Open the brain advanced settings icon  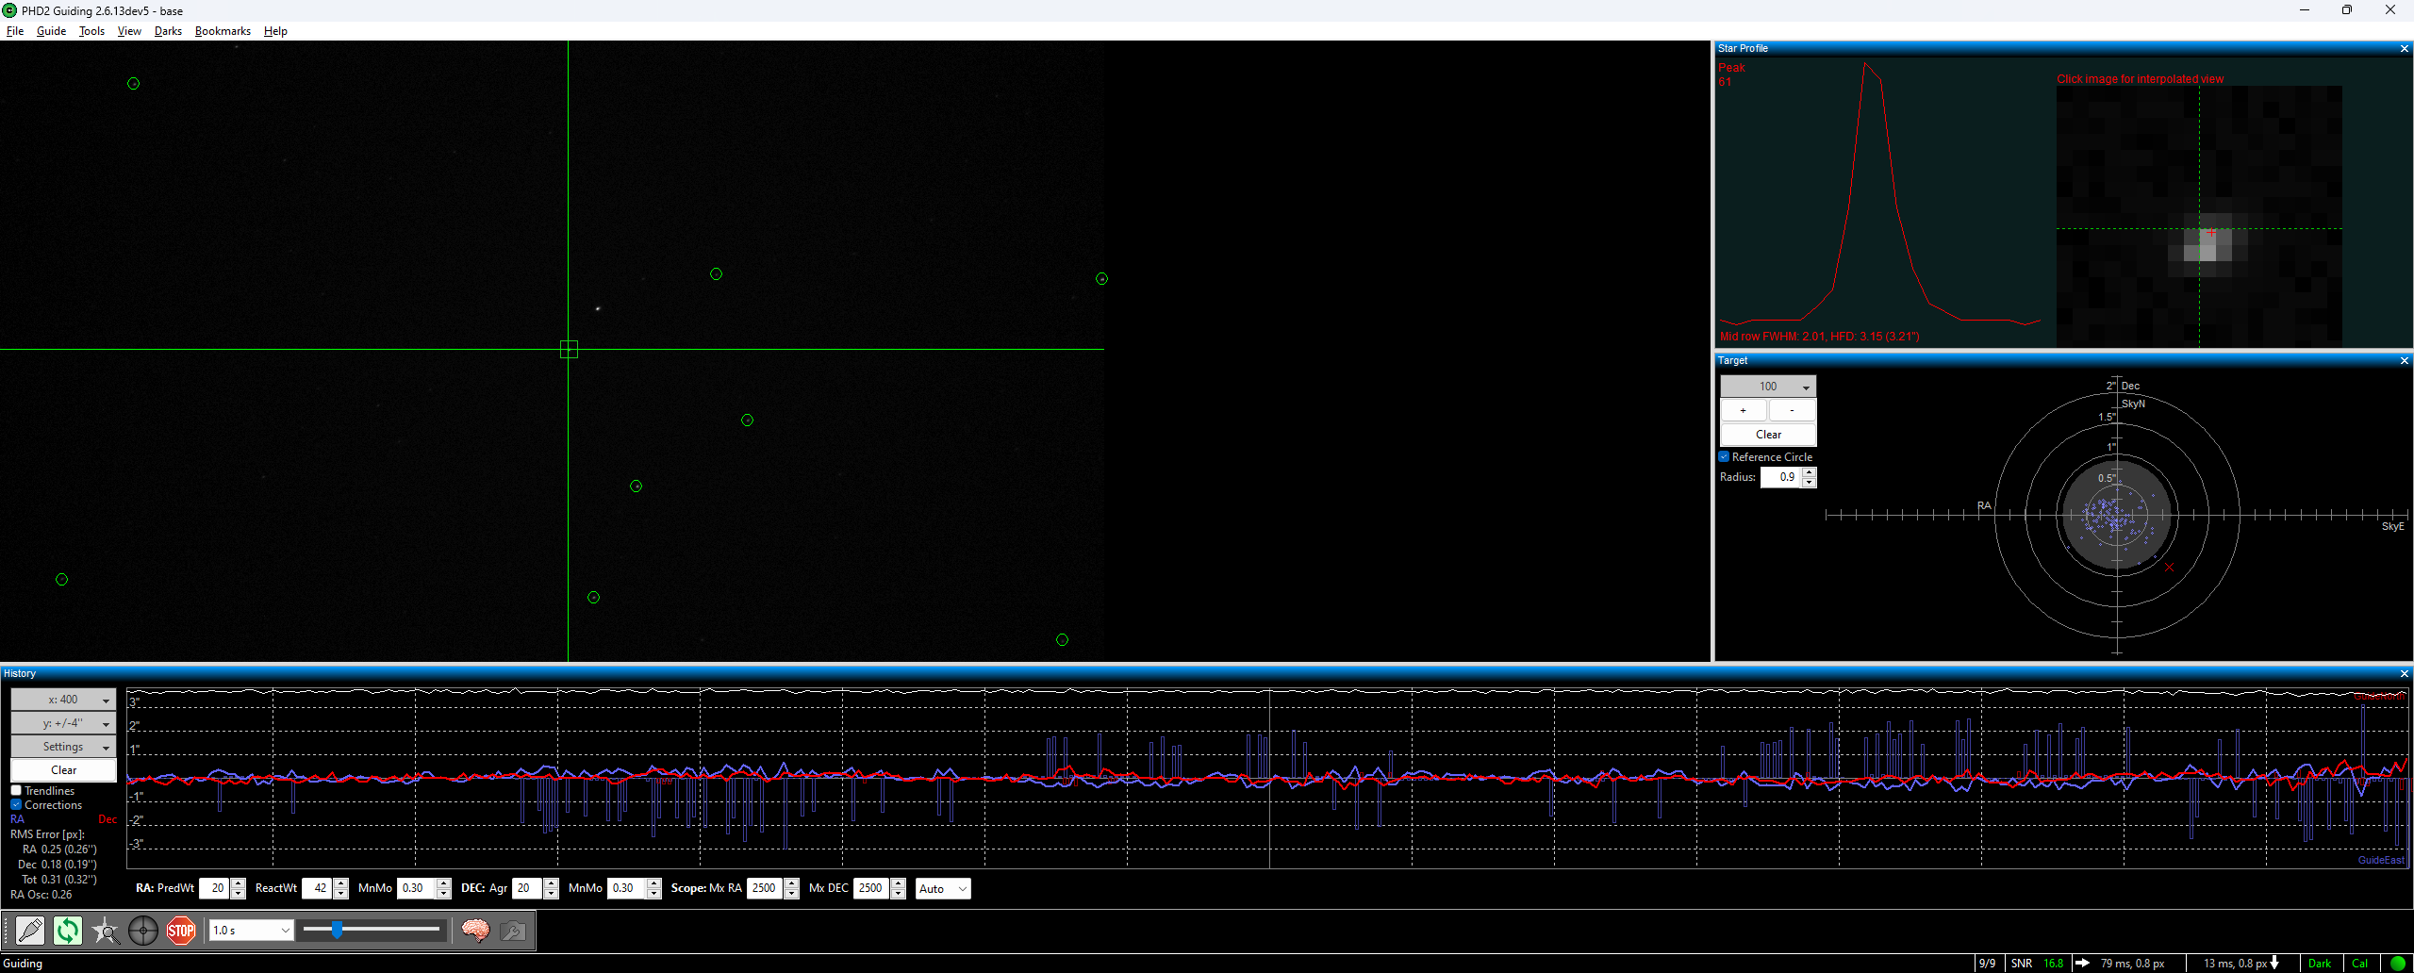click(x=475, y=931)
